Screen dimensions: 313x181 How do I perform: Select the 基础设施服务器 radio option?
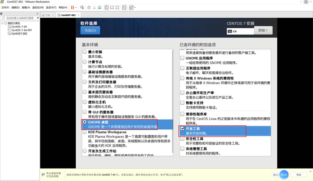pyautogui.click(x=85, y=72)
